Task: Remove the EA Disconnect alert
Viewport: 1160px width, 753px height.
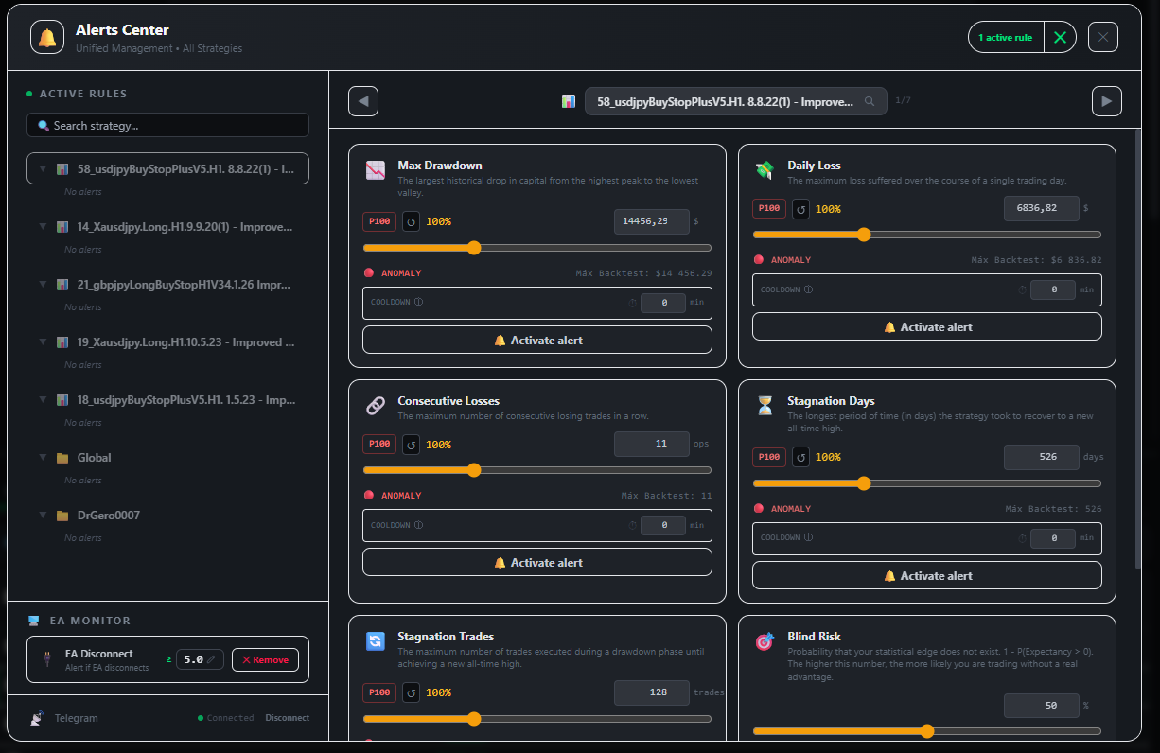Action: 265,659
